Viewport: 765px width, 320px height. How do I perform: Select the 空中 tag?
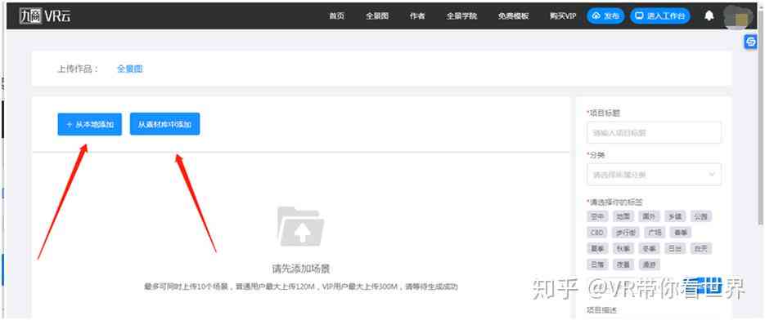click(597, 216)
